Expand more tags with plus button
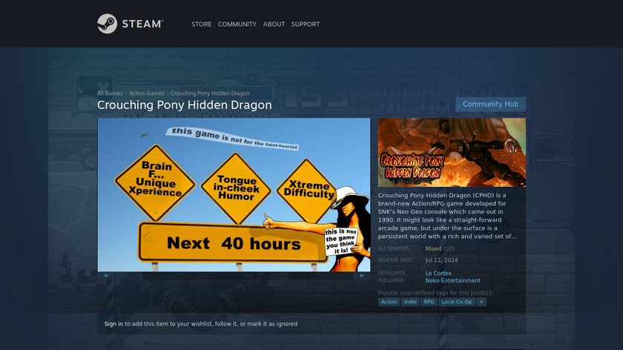 point(481,302)
